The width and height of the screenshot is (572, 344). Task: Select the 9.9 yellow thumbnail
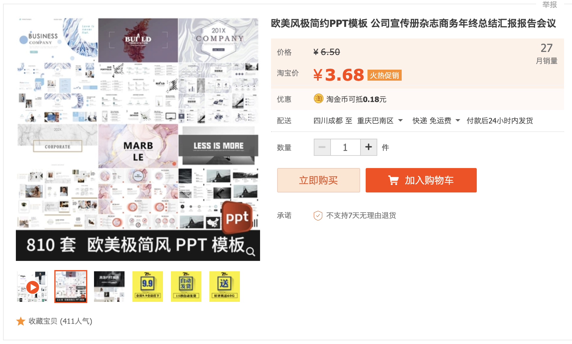[x=148, y=287]
